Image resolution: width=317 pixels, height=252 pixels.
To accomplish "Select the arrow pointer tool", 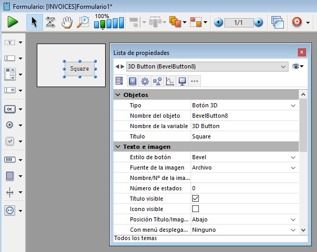I will click(35, 23).
